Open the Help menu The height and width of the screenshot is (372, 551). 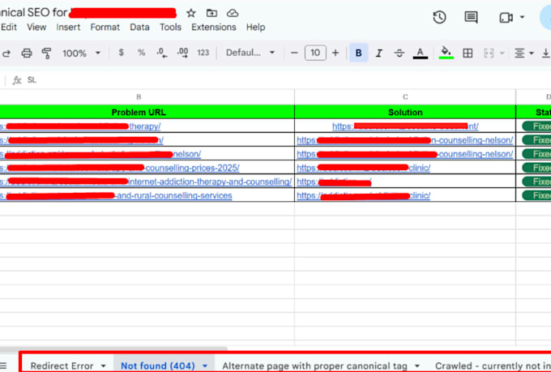coord(255,27)
